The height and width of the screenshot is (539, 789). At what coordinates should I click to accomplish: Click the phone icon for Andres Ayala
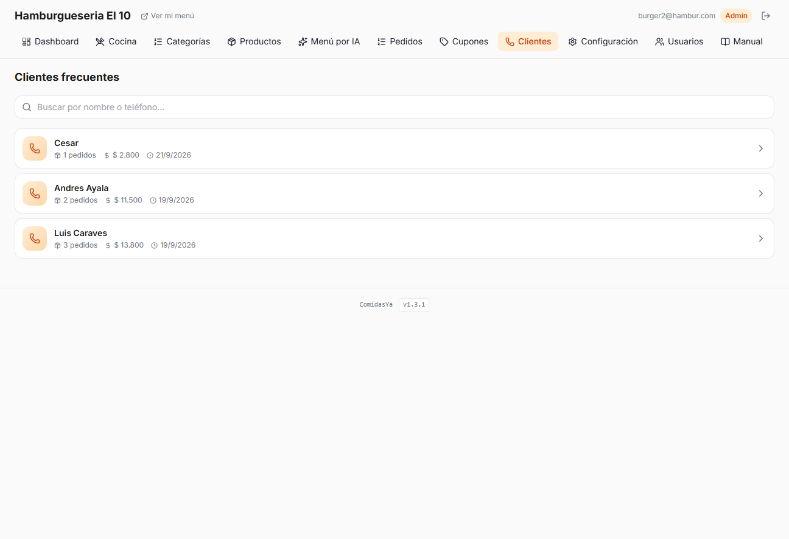click(35, 193)
